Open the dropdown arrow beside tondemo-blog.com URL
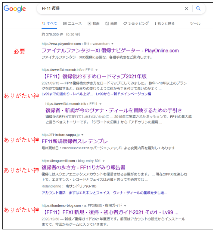 click(x=125, y=206)
